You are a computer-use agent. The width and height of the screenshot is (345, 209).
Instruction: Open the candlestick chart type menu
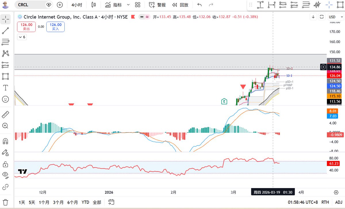pyautogui.click(x=93, y=5)
